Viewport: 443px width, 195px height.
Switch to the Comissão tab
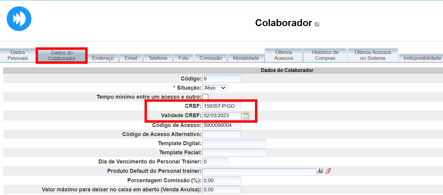[211, 58]
